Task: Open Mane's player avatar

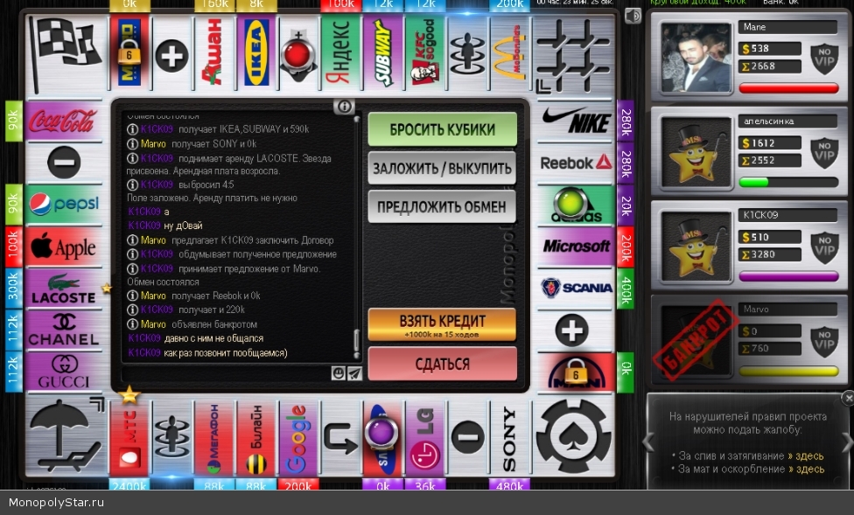Action: click(696, 59)
